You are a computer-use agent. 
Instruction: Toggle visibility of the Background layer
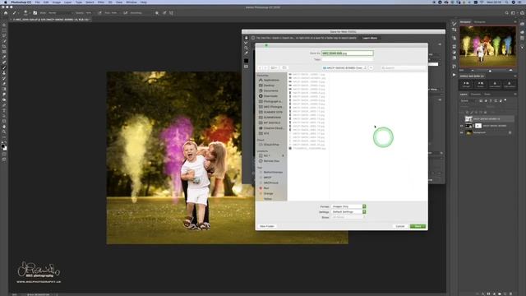pyautogui.click(x=462, y=132)
